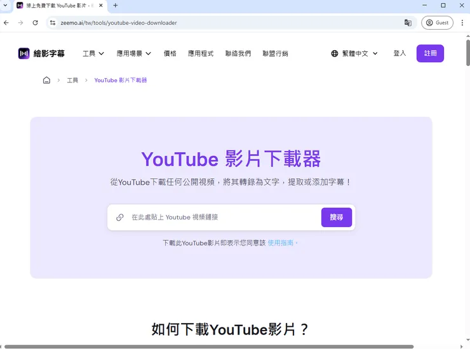This screenshot has height=349, width=470.
Task: Open site information icon in address bar
Action: (53, 23)
